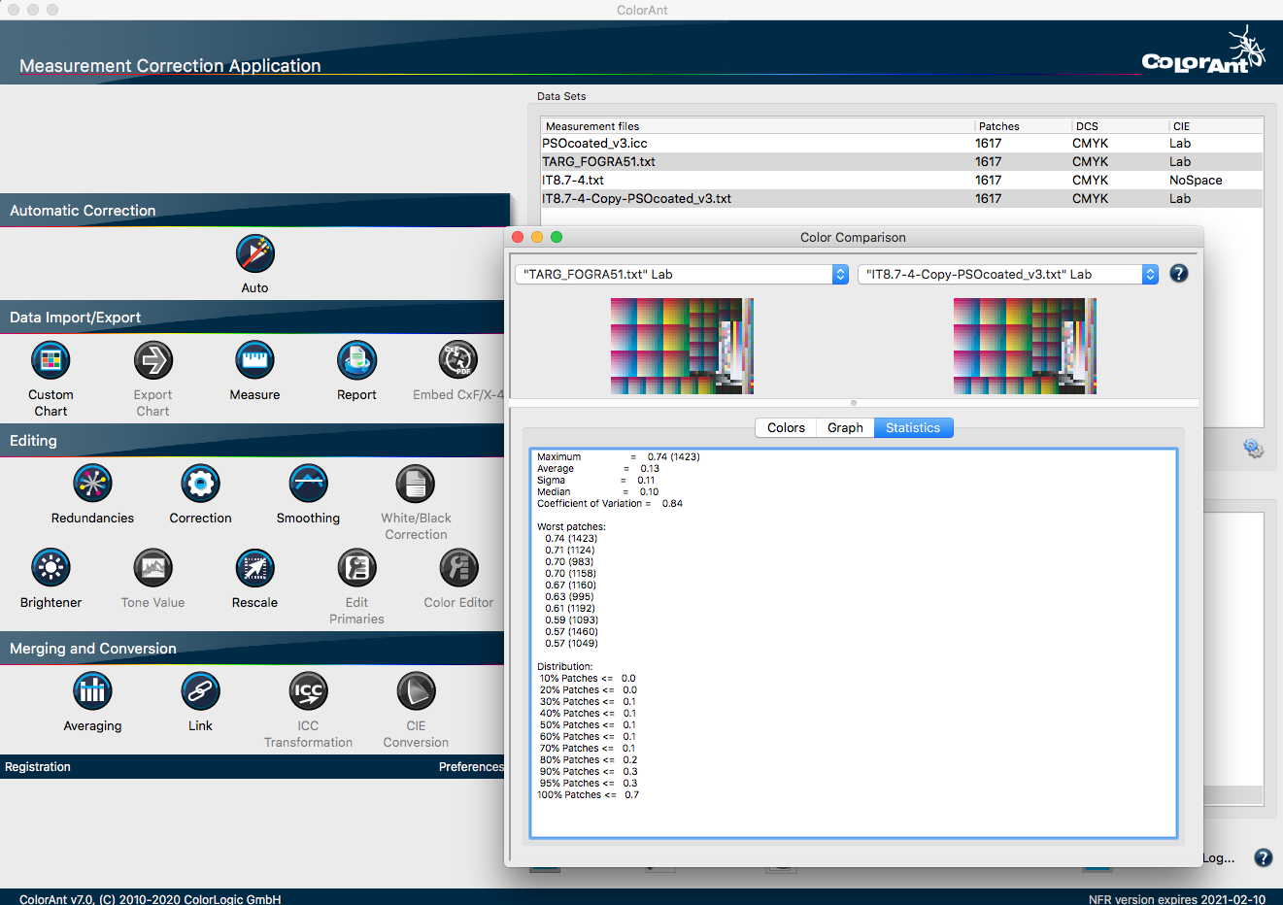Click the White/Black Correction icon

click(x=416, y=484)
